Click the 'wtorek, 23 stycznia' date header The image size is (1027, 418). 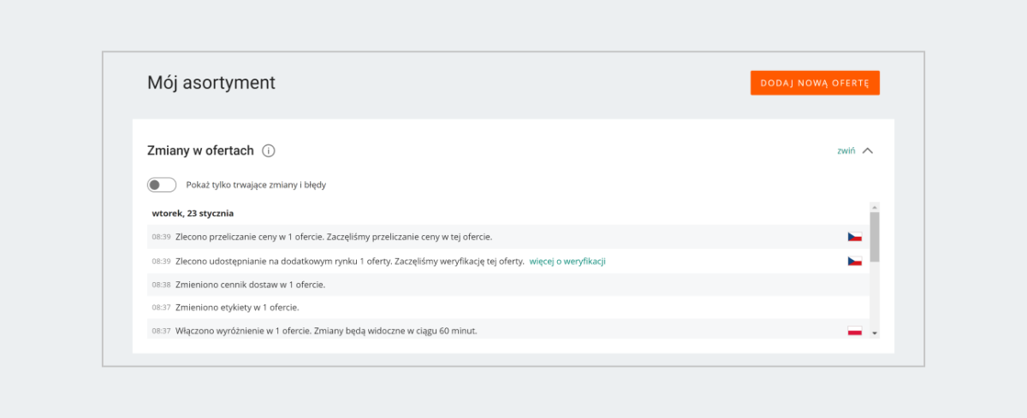pos(193,213)
